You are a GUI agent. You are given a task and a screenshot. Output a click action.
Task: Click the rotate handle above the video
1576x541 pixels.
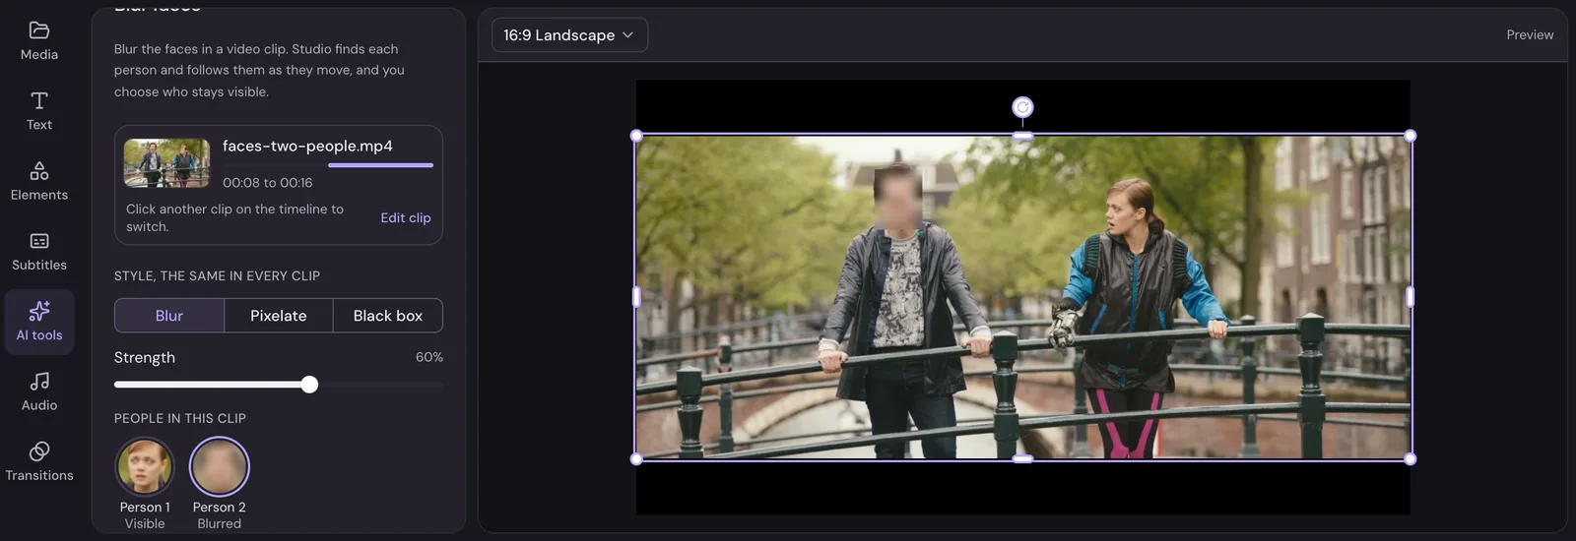pyautogui.click(x=1022, y=106)
